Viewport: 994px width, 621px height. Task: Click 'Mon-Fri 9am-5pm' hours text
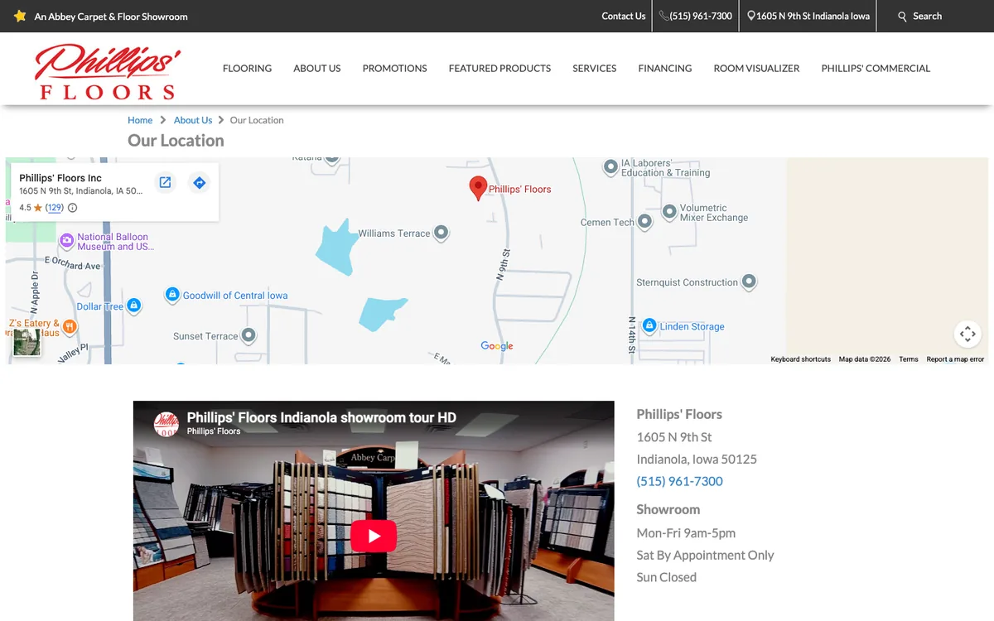(x=686, y=533)
